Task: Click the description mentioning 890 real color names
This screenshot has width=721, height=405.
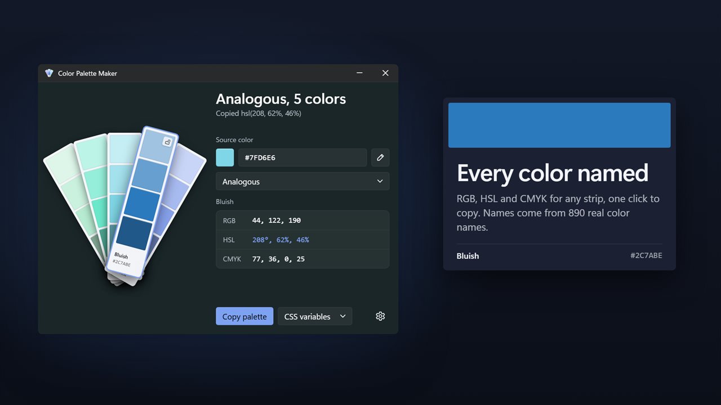Action: click(x=558, y=213)
